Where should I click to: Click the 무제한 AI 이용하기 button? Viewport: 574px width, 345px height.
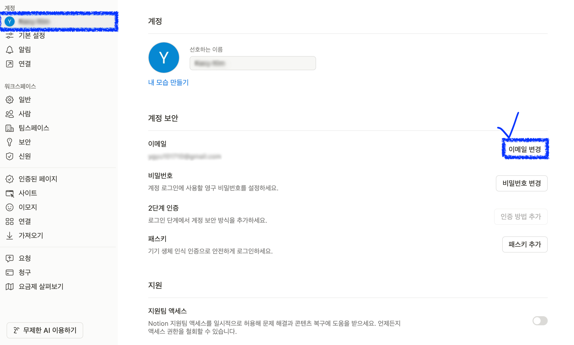click(x=45, y=330)
